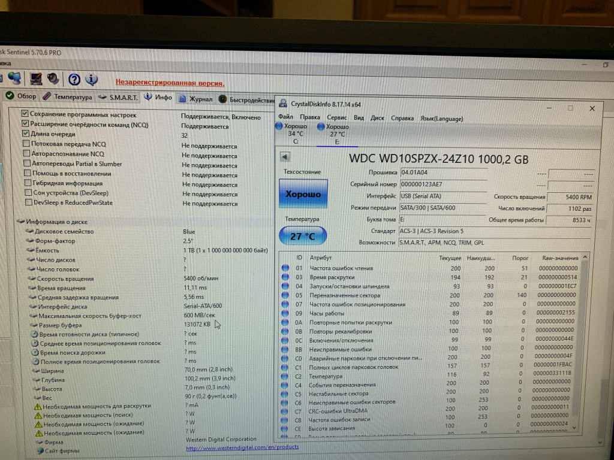Switch to the S.M.A.R.T. tab

(x=118, y=97)
